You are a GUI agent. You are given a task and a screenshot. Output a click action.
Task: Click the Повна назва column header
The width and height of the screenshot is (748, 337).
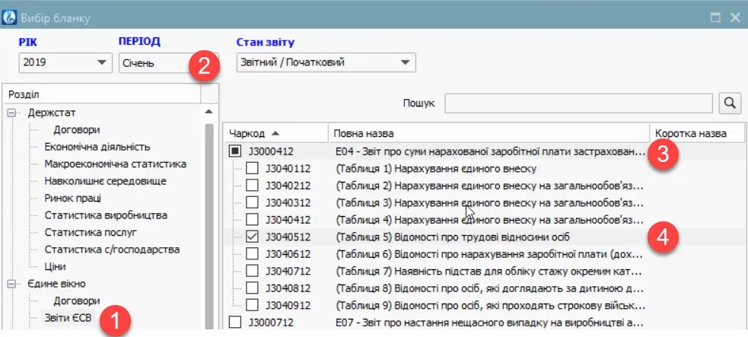(x=489, y=133)
